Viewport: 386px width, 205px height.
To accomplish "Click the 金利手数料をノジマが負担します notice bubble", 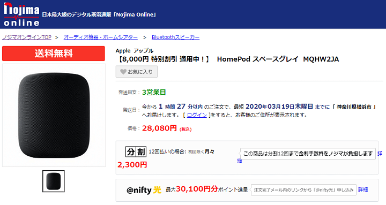I will coord(308,154).
